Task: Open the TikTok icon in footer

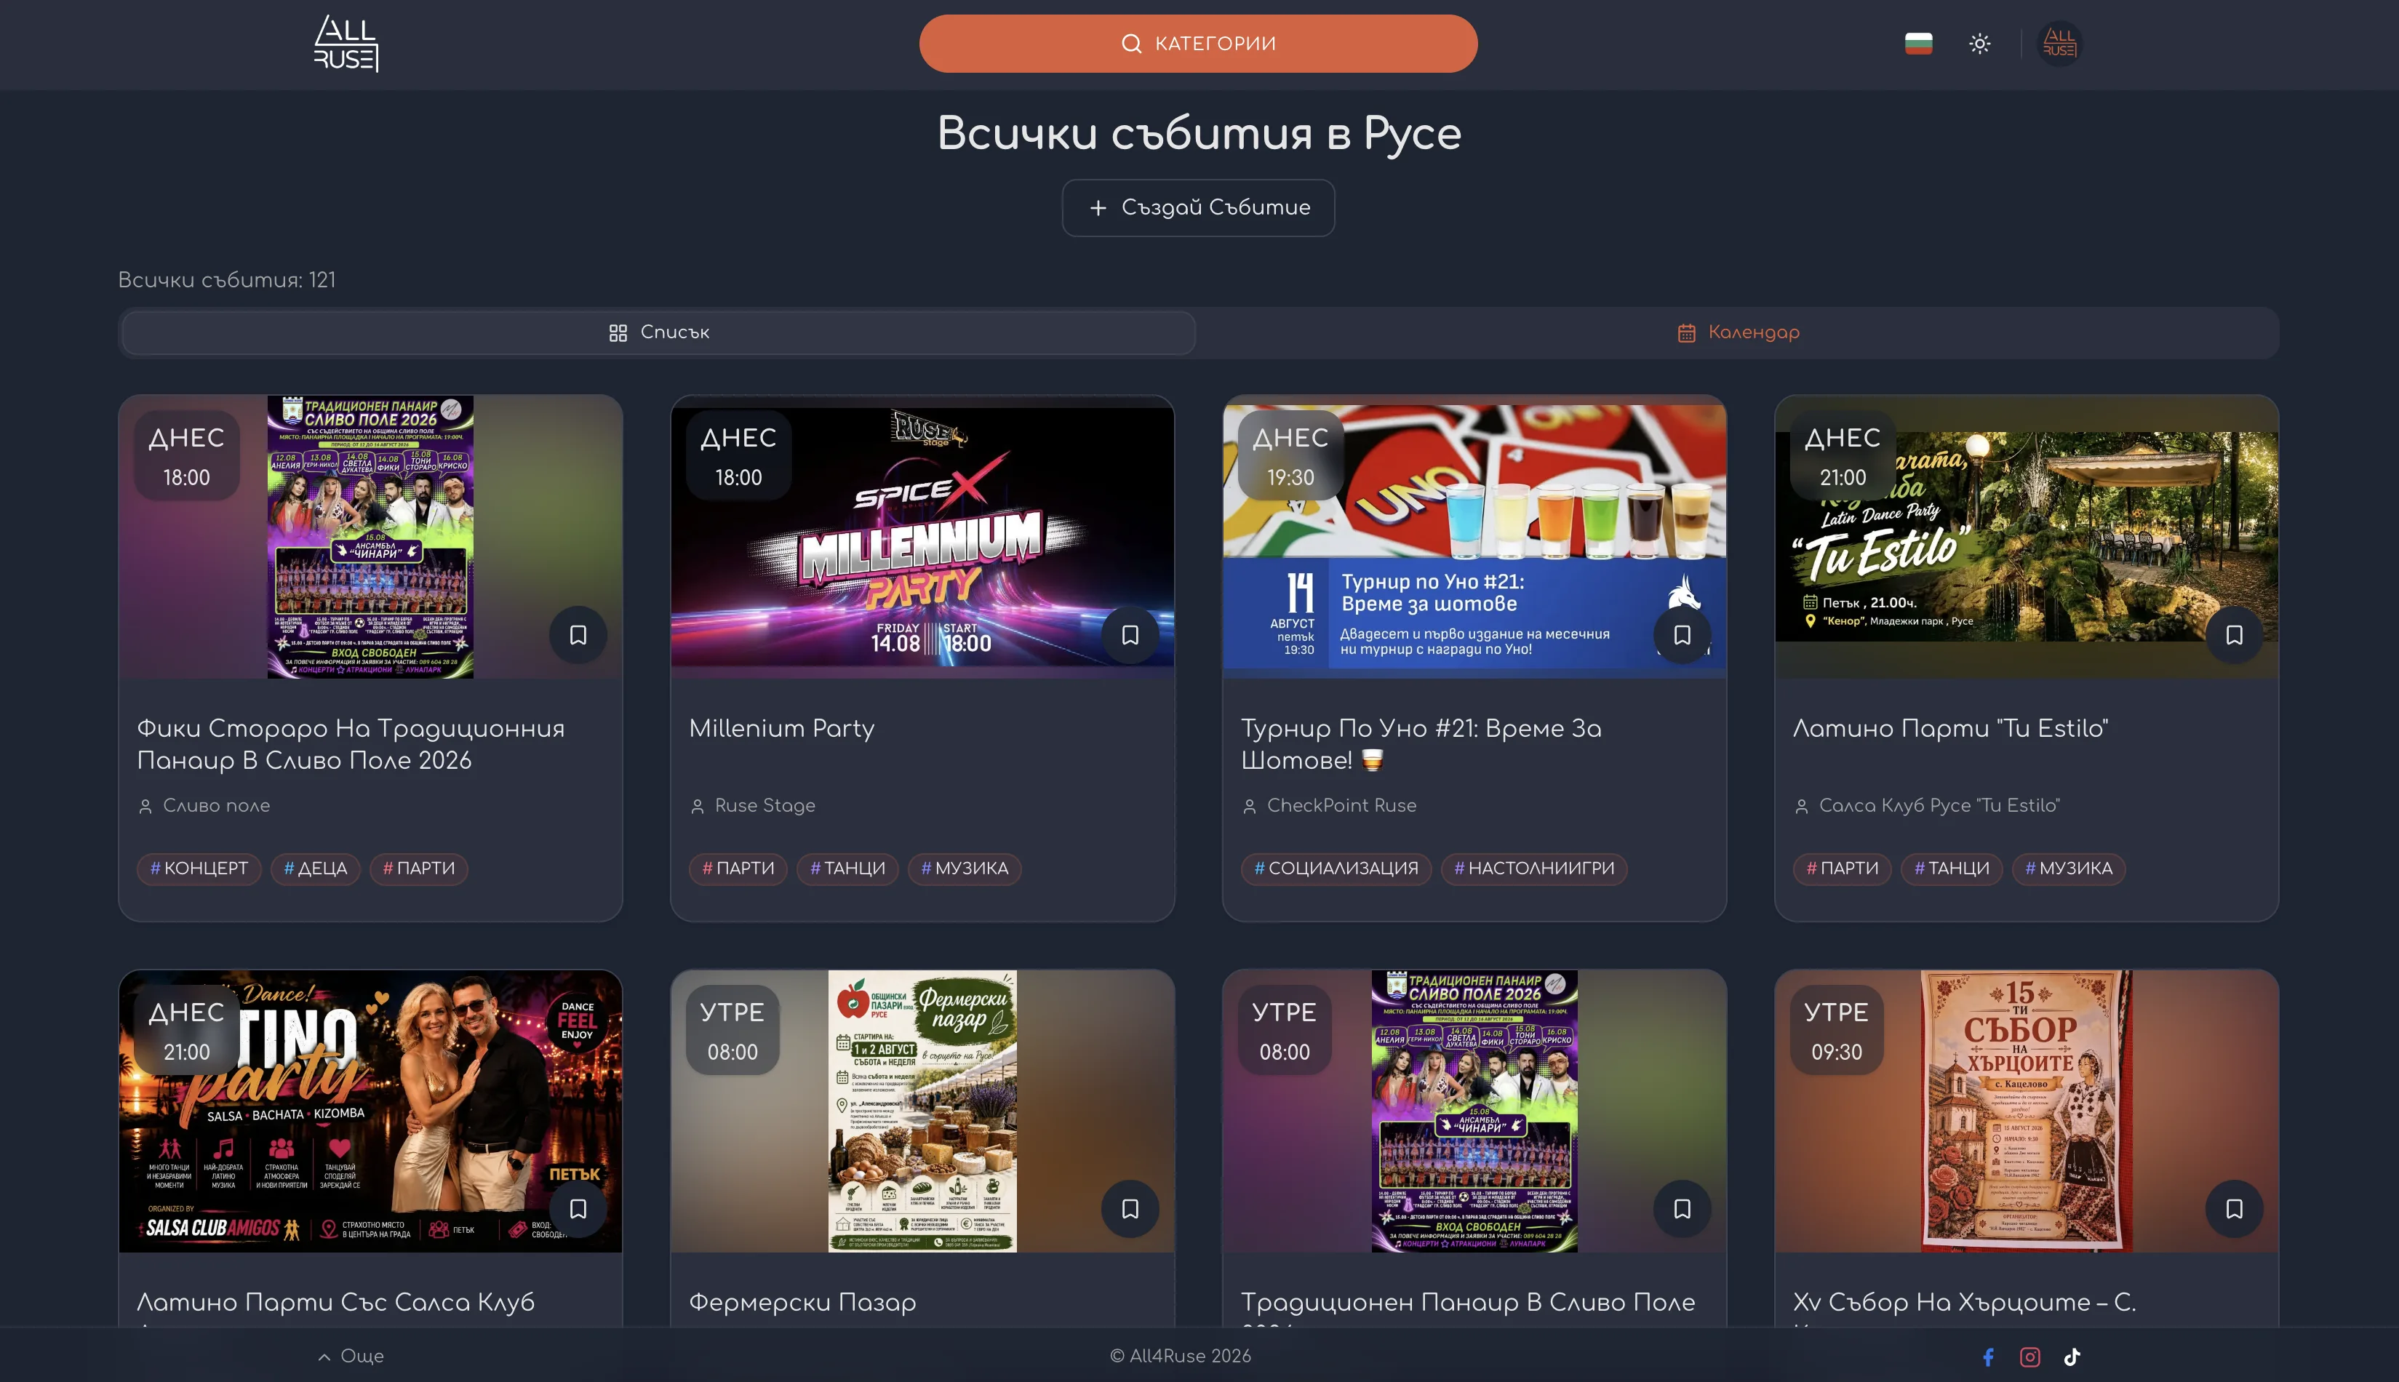Action: [2072, 1357]
